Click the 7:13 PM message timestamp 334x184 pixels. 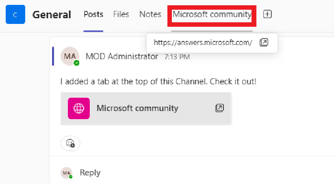point(177,57)
